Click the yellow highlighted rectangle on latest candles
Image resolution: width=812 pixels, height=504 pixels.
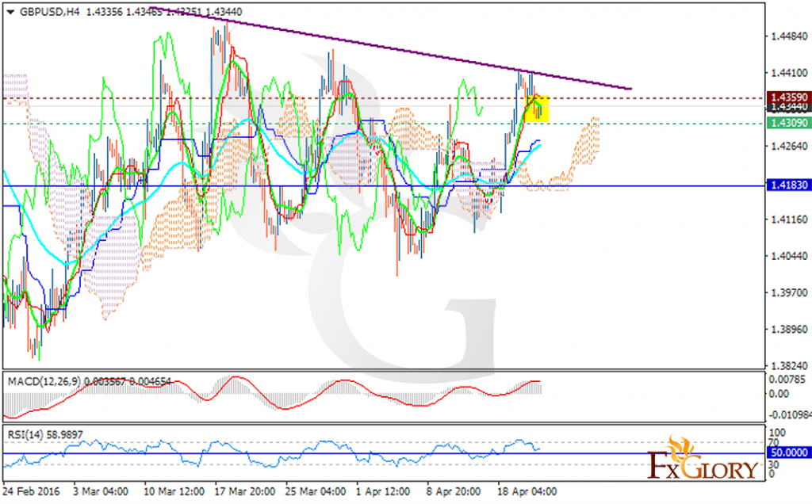537,109
